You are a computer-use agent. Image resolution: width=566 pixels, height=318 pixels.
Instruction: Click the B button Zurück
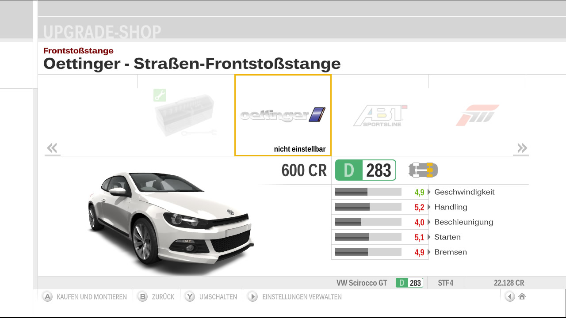(156, 297)
